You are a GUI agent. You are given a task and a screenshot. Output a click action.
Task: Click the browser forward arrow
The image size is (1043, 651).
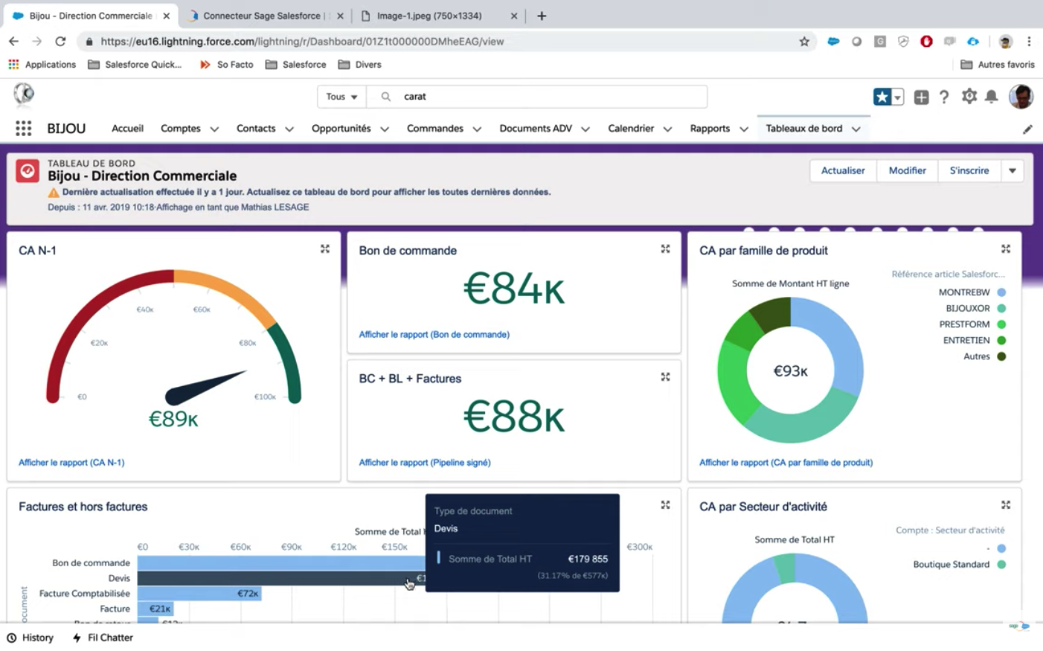click(x=36, y=42)
